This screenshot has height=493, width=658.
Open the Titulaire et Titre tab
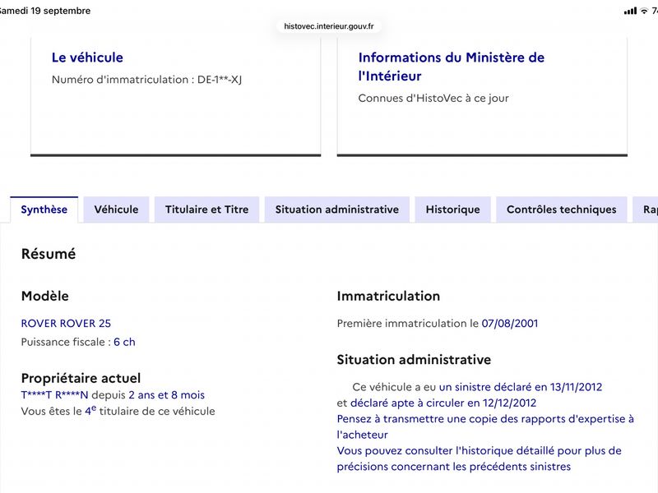207,210
